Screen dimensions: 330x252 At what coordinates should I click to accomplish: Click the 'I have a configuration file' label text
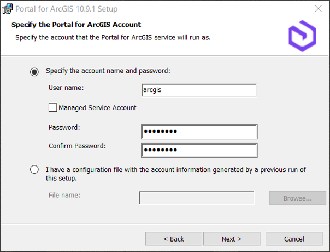pos(176,174)
